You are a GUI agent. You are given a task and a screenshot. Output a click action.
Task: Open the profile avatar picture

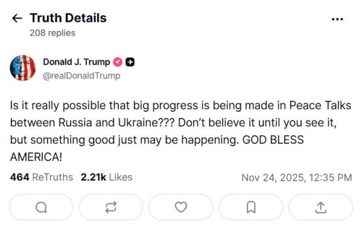23,68
